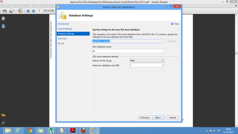Open File Explorer from the taskbar
The width and height of the screenshot is (238, 134).
click(8, 131)
